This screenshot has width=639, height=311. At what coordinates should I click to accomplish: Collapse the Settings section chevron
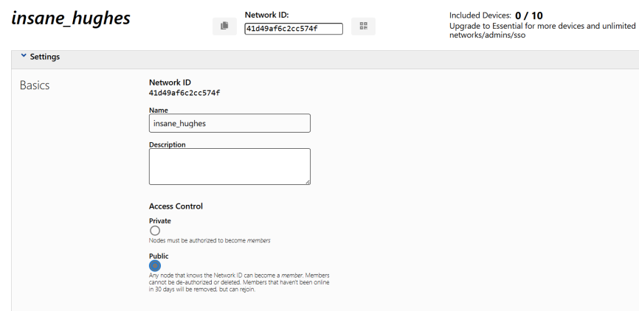coord(24,56)
